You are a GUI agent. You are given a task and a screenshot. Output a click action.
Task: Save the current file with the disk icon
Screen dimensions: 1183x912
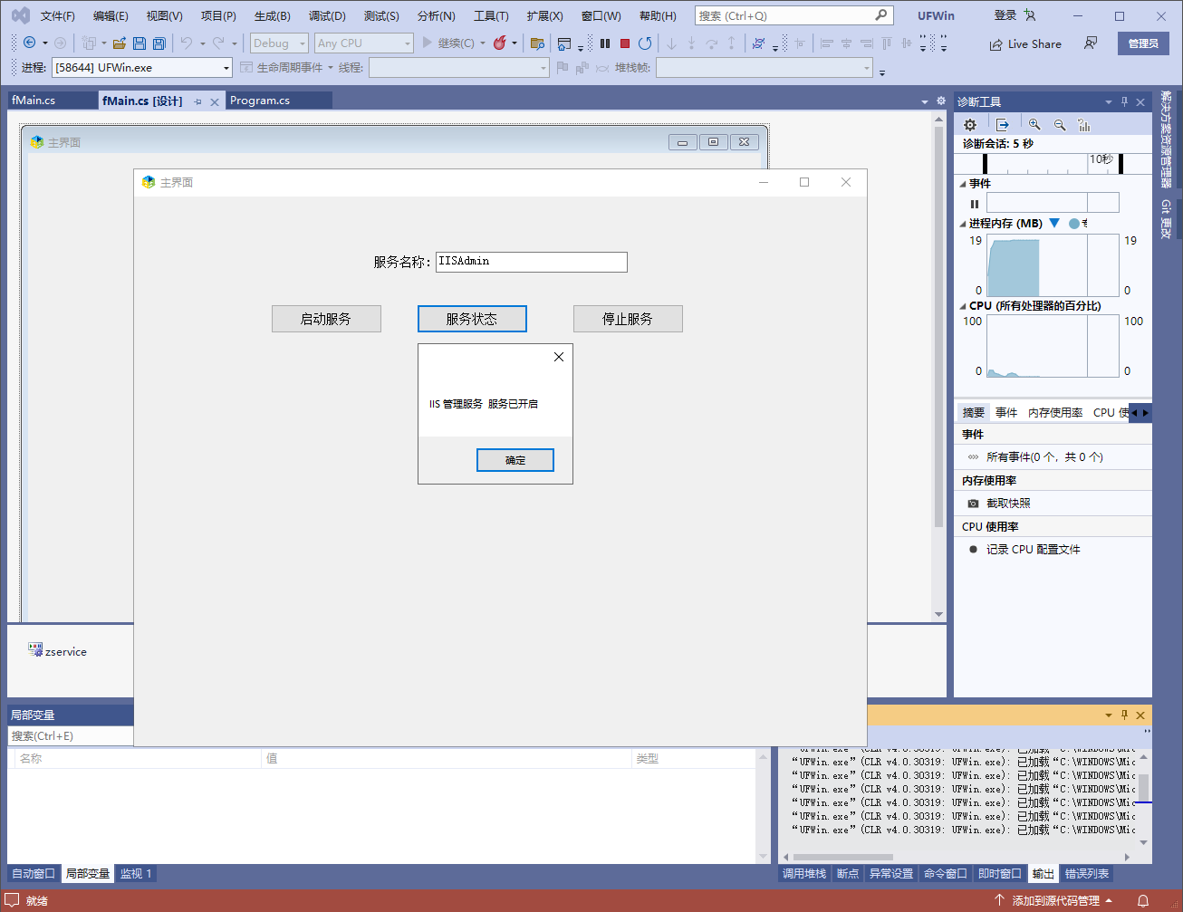[139, 43]
